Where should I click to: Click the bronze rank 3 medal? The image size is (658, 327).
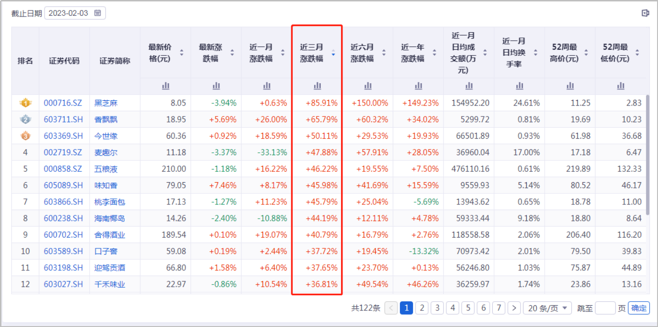tap(25, 136)
